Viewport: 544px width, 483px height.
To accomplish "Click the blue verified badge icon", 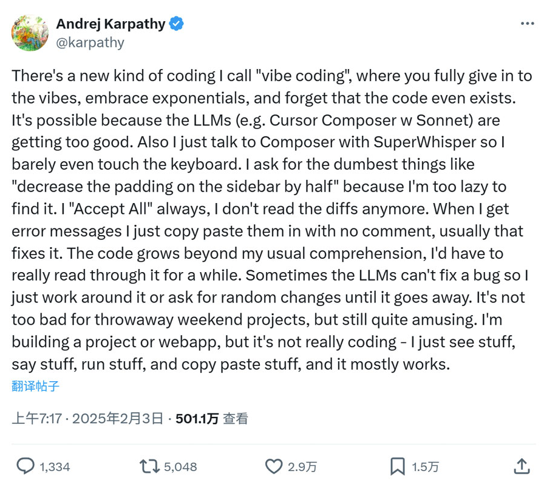I will coord(177,24).
